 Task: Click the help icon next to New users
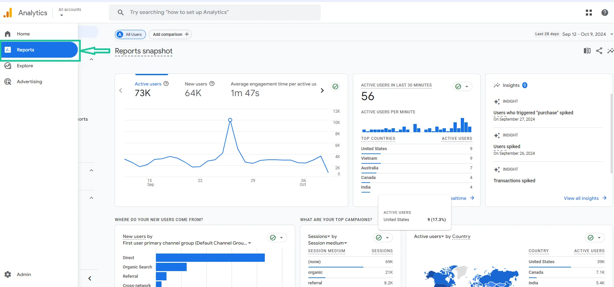pyautogui.click(x=212, y=84)
